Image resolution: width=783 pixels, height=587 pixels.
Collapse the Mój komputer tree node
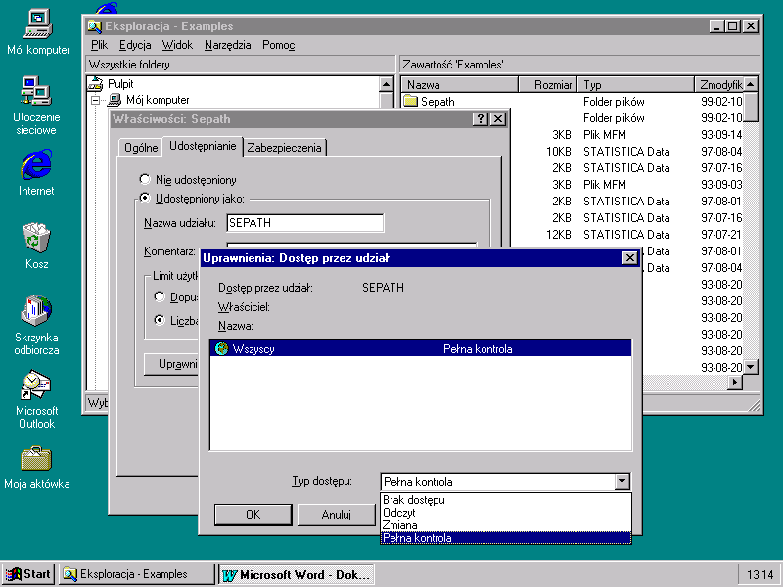tap(96, 100)
